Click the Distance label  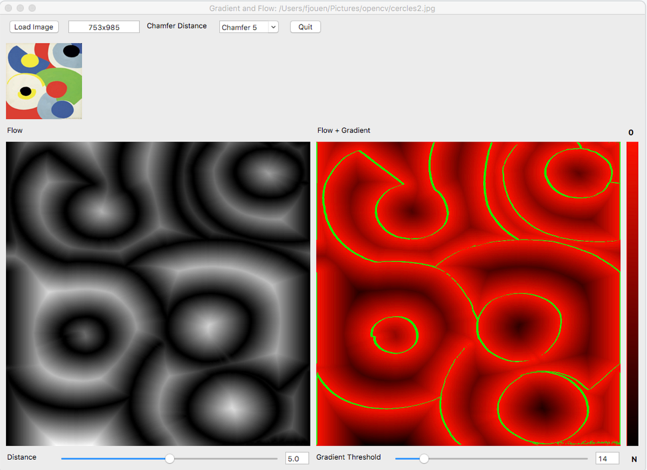point(22,457)
